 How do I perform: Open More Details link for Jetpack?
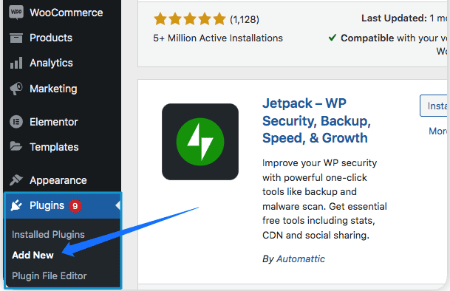[x=438, y=131]
